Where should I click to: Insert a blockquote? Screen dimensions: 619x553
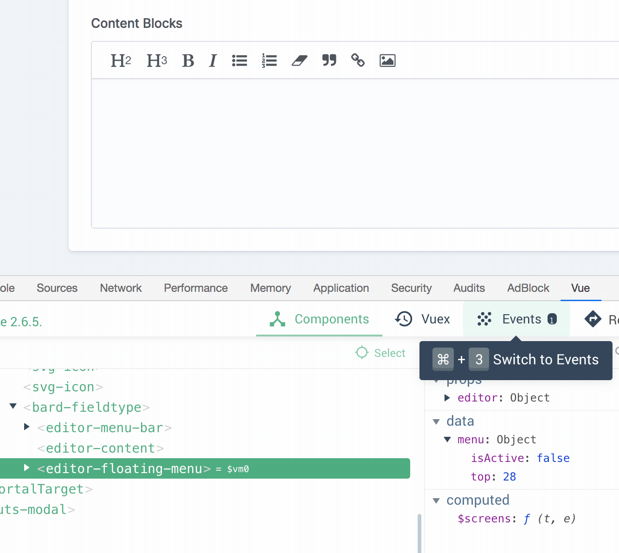click(329, 60)
